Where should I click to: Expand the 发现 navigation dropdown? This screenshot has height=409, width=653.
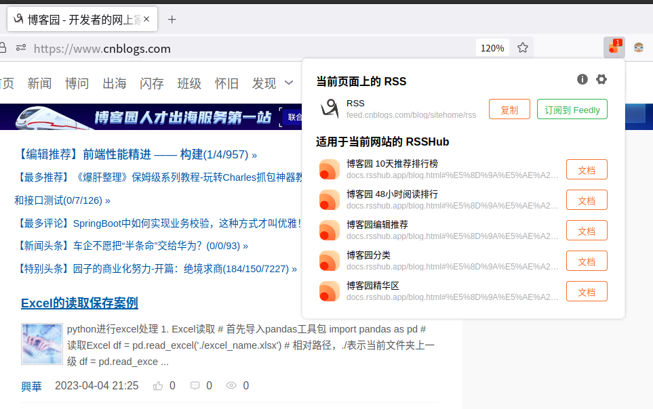coord(268,83)
